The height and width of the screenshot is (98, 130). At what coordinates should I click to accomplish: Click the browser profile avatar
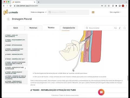123,6
